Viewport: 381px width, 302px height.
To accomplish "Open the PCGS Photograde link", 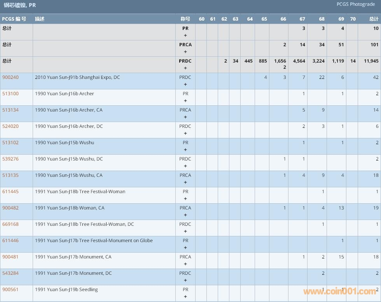I will pyautogui.click(x=356, y=4).
